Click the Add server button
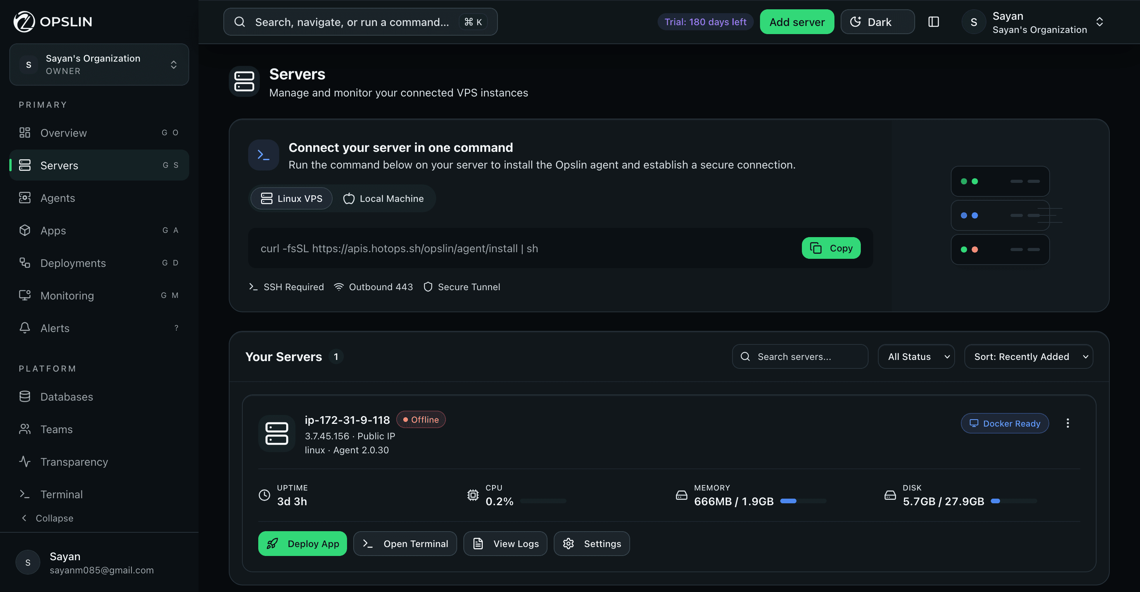Screen dimensions: 1140x592 pyautogui.click(x=797, y=22)
